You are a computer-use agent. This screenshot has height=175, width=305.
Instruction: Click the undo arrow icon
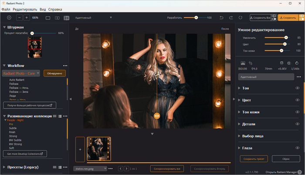221,17
